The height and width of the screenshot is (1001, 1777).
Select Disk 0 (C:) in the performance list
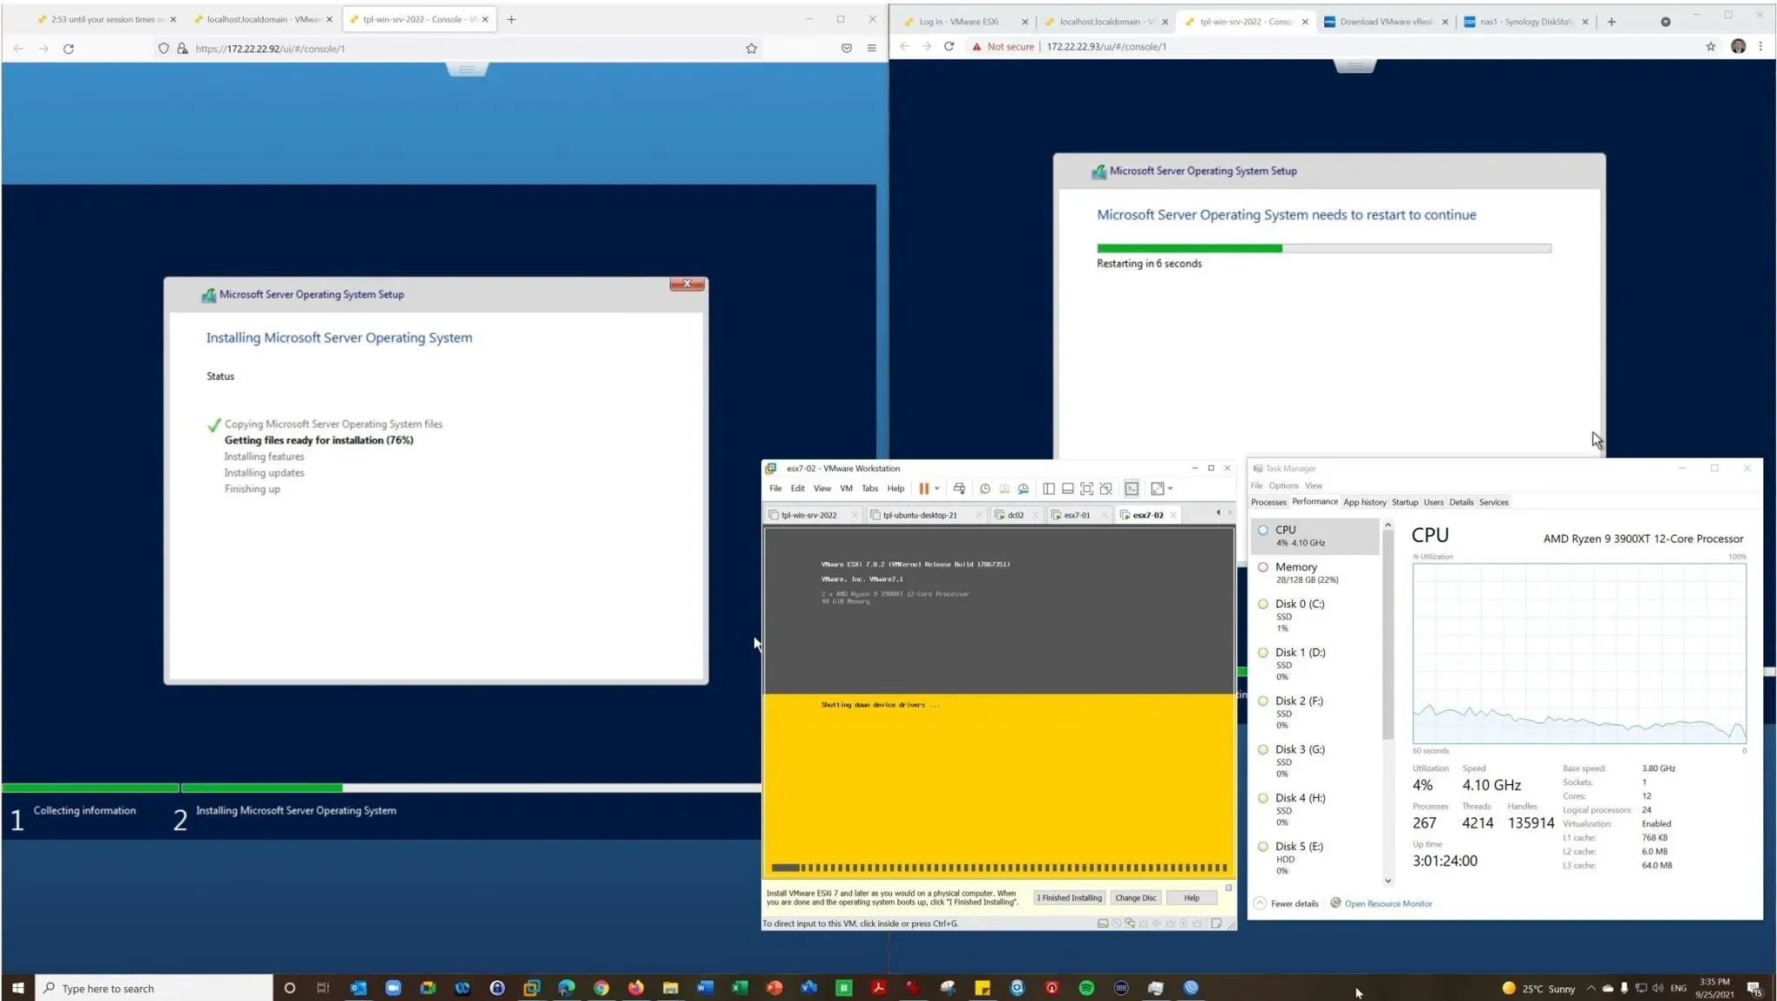pos(1315,615)
